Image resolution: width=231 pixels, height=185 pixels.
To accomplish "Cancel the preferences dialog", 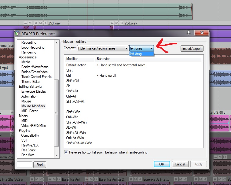I will pyautogui.click(x=180, y=164).
